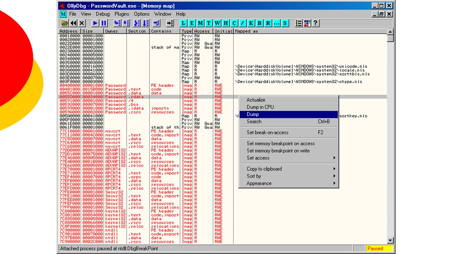Show Threads with the T button
Image resolution: width=452 pixels, height=254 pixels.
209,23
